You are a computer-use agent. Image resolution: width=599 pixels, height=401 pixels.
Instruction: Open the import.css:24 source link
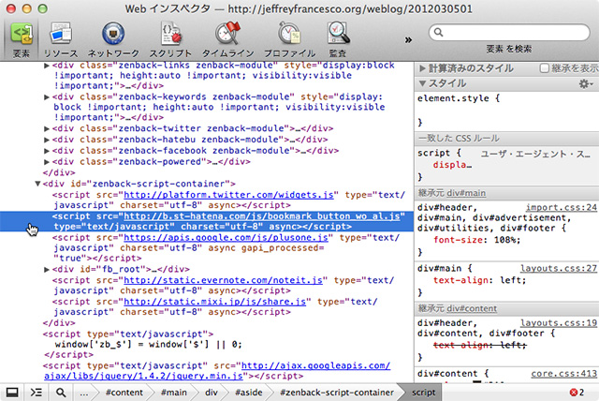pos(562,208)
